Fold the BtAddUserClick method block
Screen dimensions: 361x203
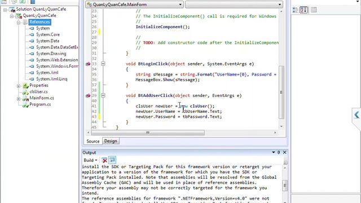pos(103,95)
